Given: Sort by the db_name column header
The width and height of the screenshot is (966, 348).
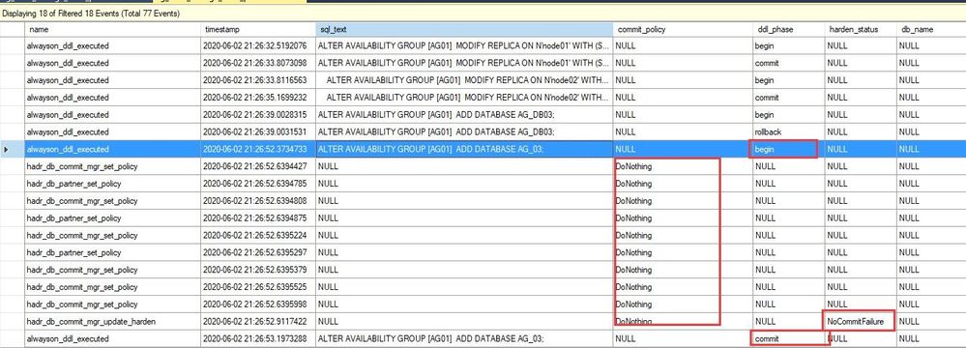Looking at the screenshot, I should [x=931, y=29].
